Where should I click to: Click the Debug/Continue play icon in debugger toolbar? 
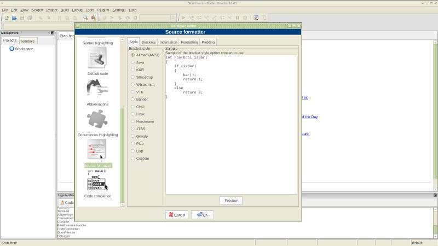click(x=183, y=17)
